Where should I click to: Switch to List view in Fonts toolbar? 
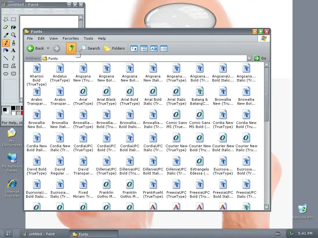(x=144, y=49)
